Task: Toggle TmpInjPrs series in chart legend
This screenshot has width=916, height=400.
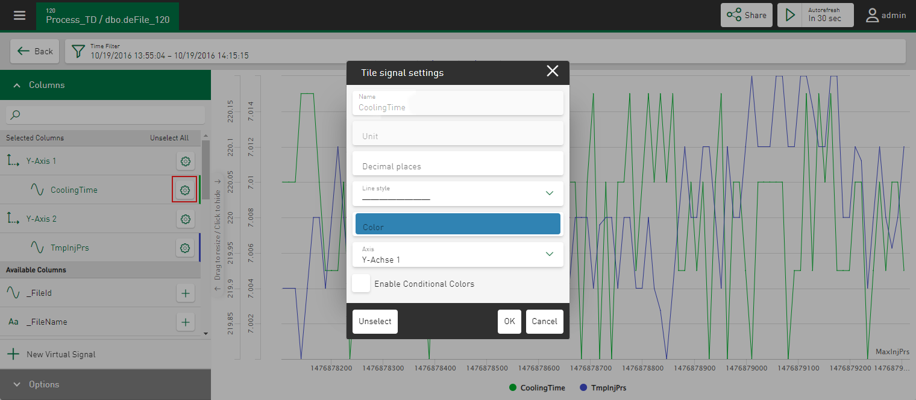Action: [x=602, y=388]
